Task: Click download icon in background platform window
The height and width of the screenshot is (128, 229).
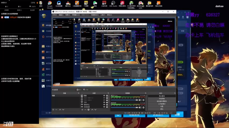Action: (x=183, y=17)
